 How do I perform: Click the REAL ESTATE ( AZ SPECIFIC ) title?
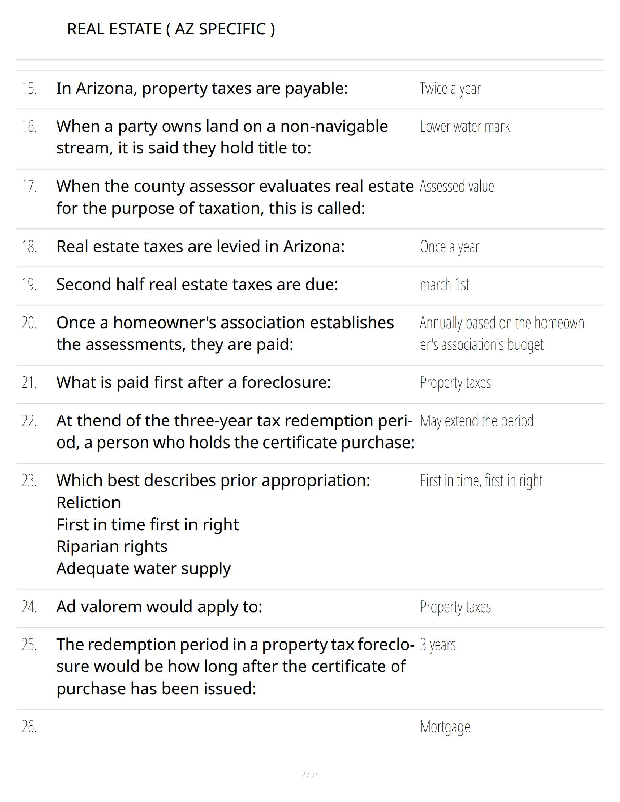(x=171, y=29)
